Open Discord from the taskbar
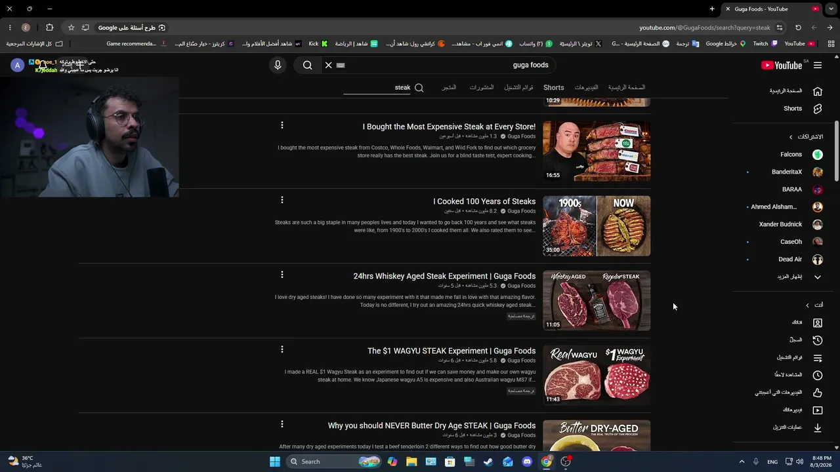 coord(527,462)
